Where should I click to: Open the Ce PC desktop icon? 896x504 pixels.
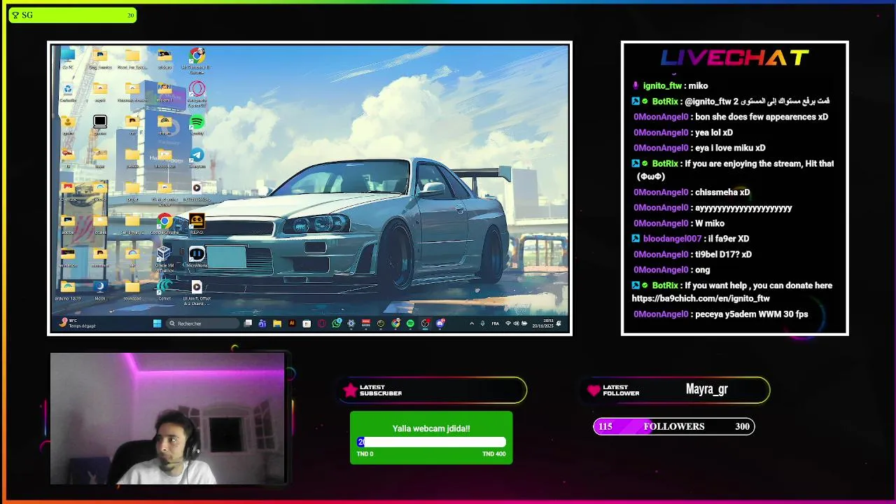click(x=67, y=58)
